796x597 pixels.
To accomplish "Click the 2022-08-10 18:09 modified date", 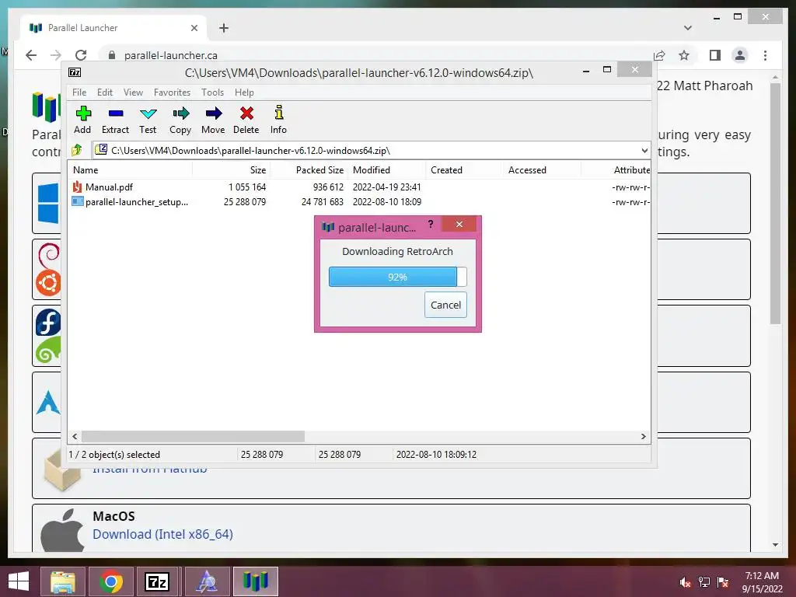I will click(x=387, y=201).
